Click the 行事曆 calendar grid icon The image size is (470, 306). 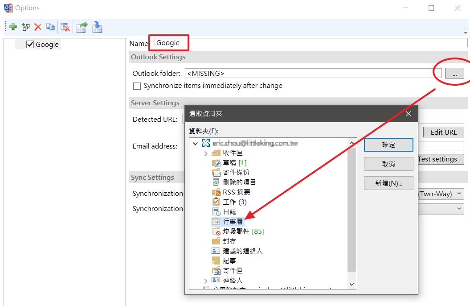[x=216, y=222]
